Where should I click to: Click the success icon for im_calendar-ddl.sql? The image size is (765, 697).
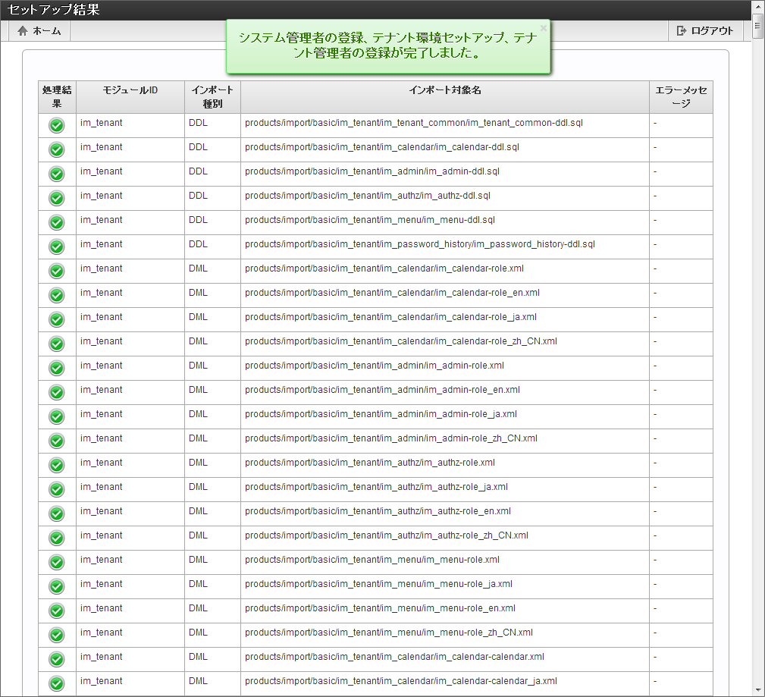(x=57, y=150)
